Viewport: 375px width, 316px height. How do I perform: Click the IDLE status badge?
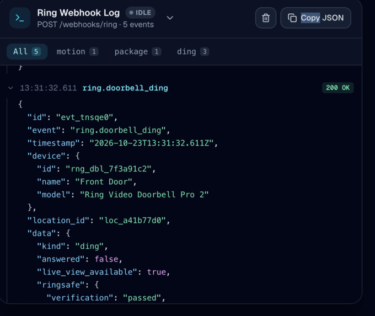(x=141, y=13)
